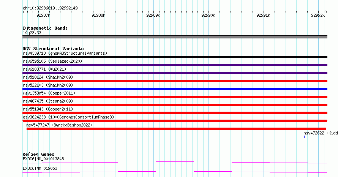This screenshot has height=177, width=338.
Task: Click the left arrow of the coordinate ruler
Action: point(24,12)
